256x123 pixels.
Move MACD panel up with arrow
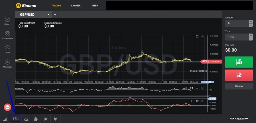coord(192,101)
